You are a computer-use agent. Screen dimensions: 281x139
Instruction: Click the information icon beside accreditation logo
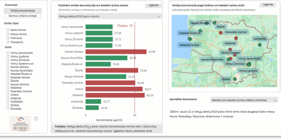point(36,118)
